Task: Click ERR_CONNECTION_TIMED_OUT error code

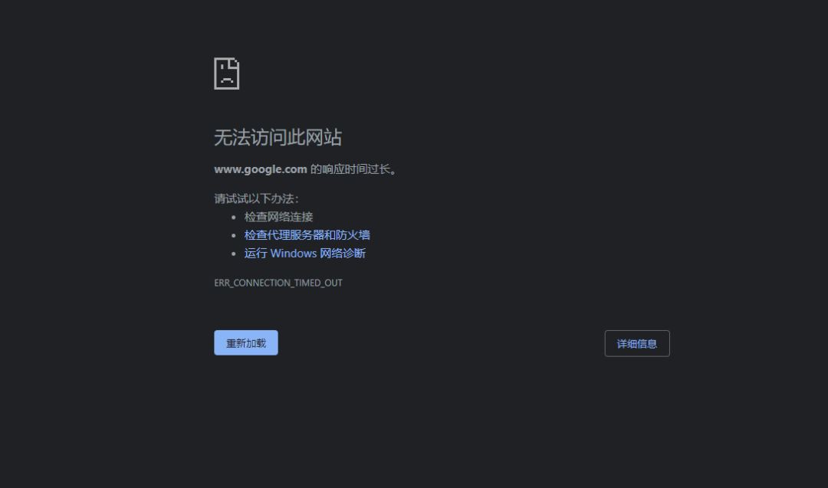Action: tap(278, 283)
